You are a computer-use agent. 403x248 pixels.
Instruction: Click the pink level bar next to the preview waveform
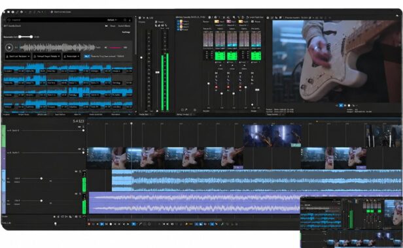click(115, 48)
